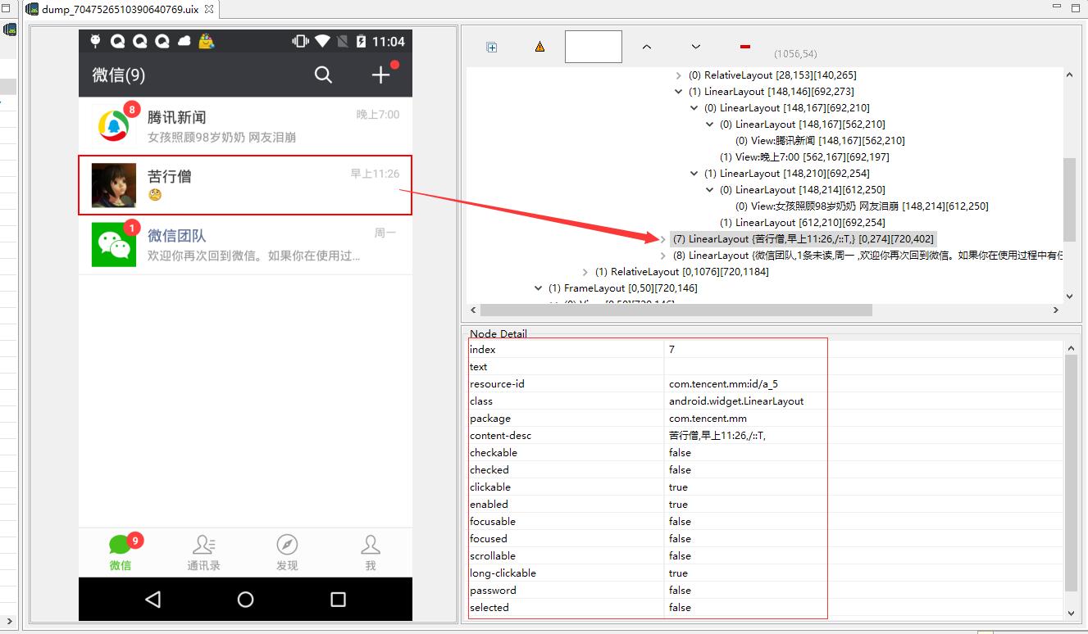Tap the green 微信团队 avatar
The image size is (1088, 634).
point(114,244)
